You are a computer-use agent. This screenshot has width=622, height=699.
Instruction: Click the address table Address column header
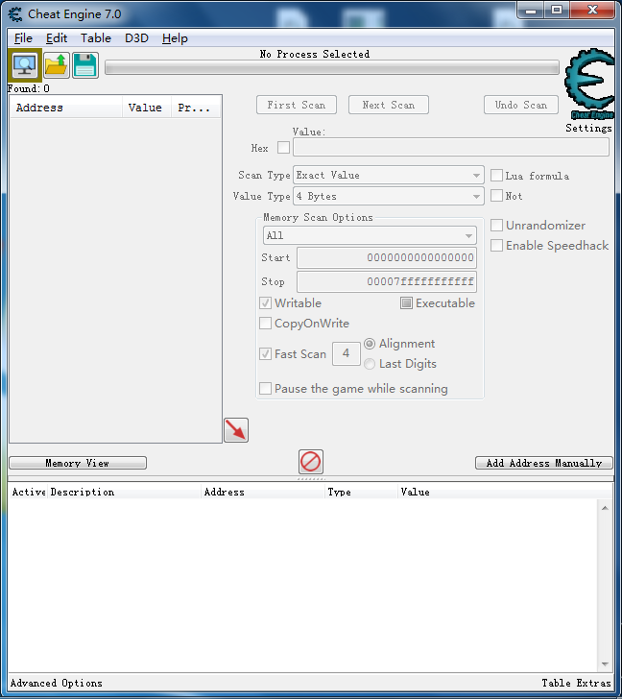coord(263,493)
